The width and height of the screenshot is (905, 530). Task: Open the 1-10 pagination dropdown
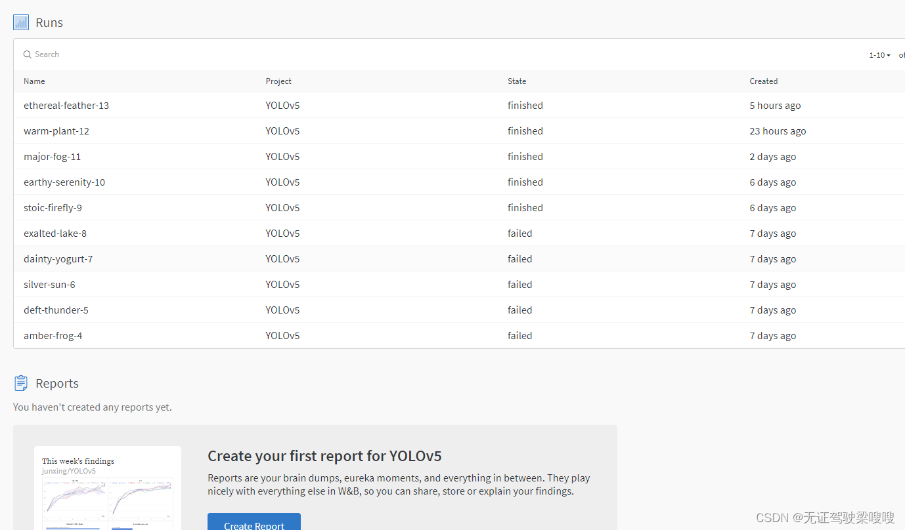(x=880, y=55)
